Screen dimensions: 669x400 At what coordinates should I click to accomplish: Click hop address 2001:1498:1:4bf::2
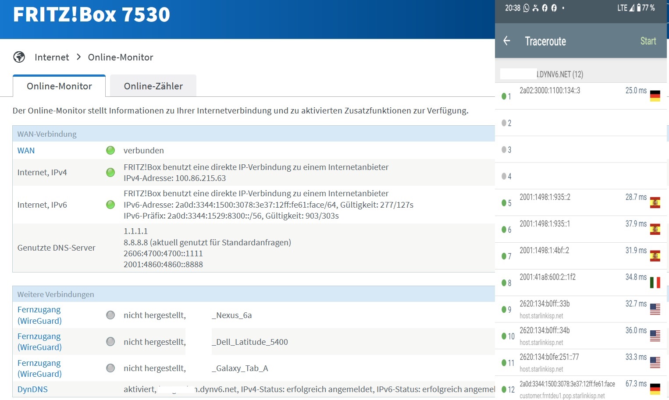(x=544, y=251)
